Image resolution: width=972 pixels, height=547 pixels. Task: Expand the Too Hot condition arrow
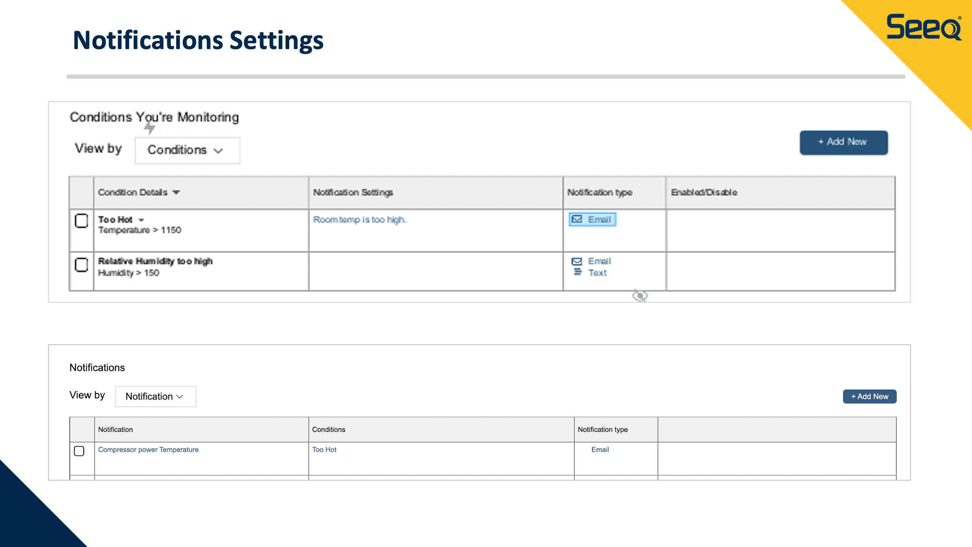click(x=141, y=220)
